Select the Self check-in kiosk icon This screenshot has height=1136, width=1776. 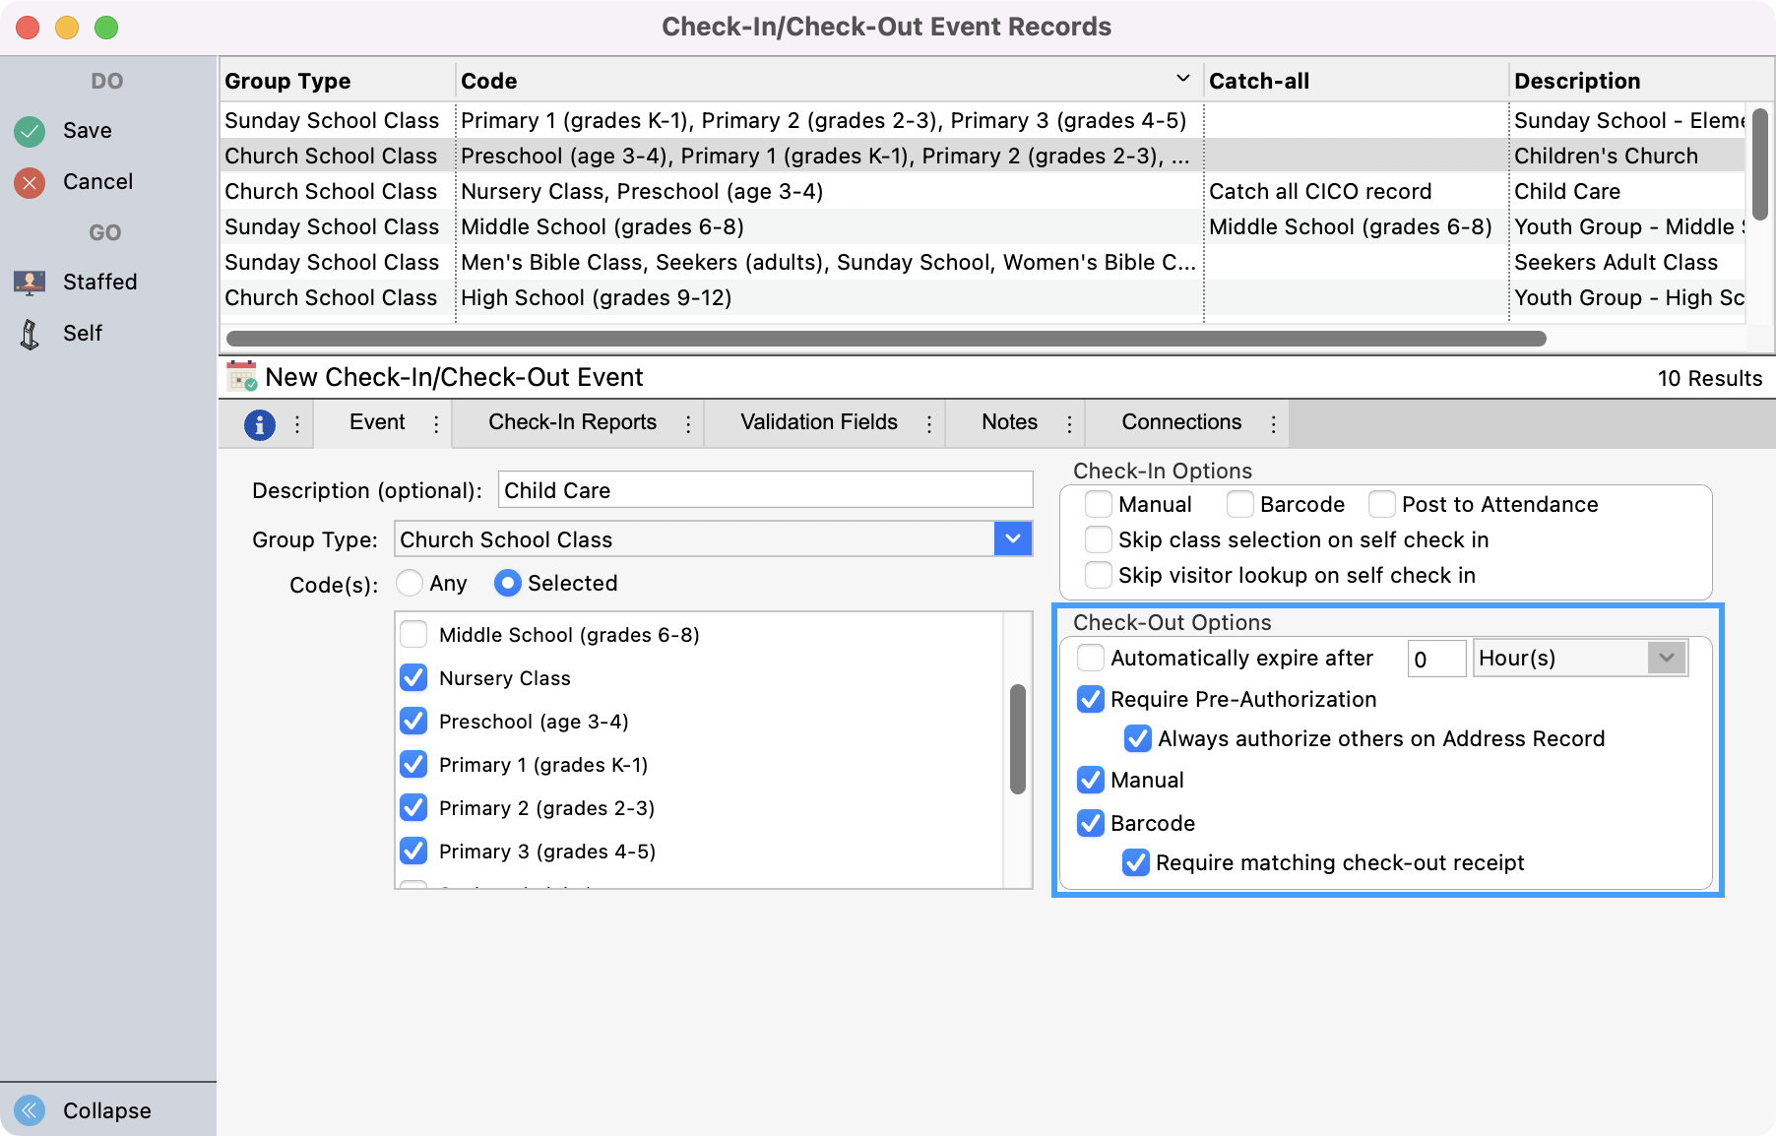click(29, 333)
